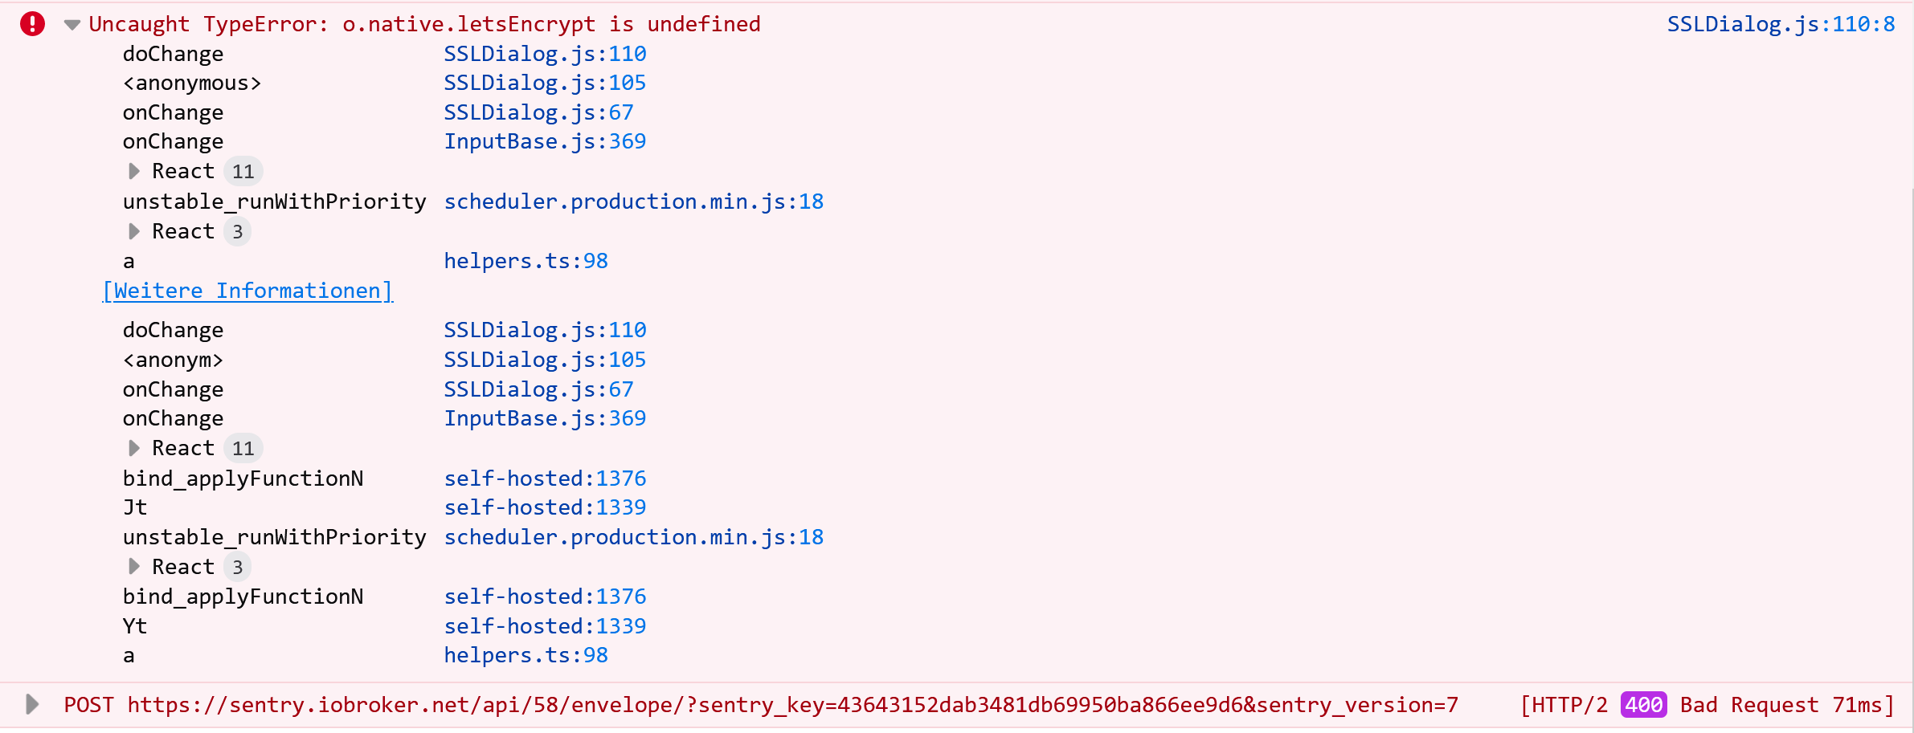Open scheduler.production.min.js:18 source
This screenshot has height=733, width=1914.
(634, 201)
